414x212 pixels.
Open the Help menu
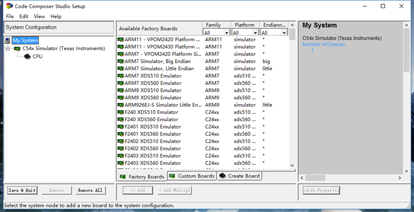coord(56,16)
